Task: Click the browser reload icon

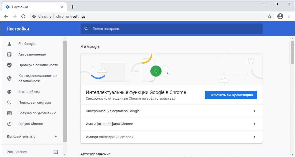Action: 23,16
